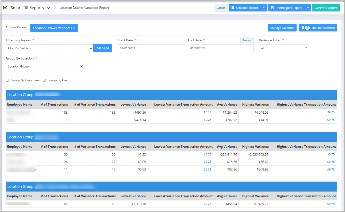Click the Start Date input field
This screenshot has width=345, height=212.
(x=150, y=48)
